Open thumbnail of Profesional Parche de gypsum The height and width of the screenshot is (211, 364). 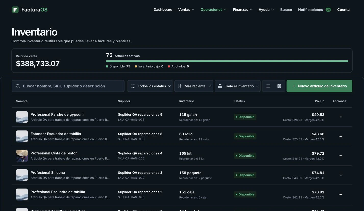[22, 117]
